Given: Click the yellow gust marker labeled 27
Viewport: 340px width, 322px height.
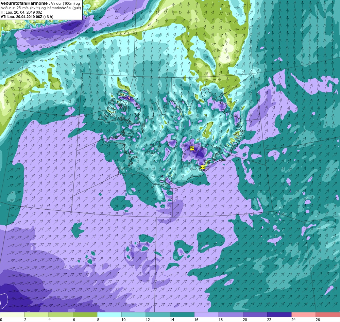Looking at the screenshot, I should 203,167.
